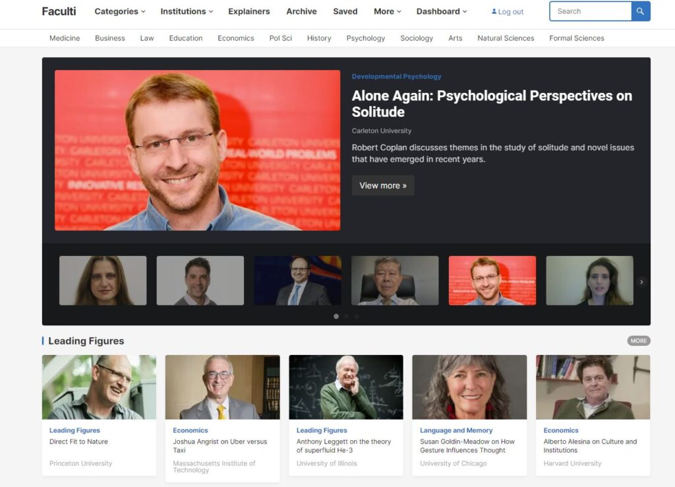Select the first woman thumbnail in carousel
The width and height of the screenshot is (675, 487).
[x=103, y=280]
